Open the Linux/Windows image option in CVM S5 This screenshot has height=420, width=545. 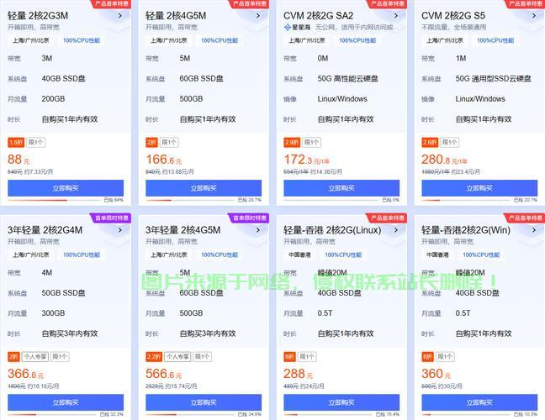(480, 99)
